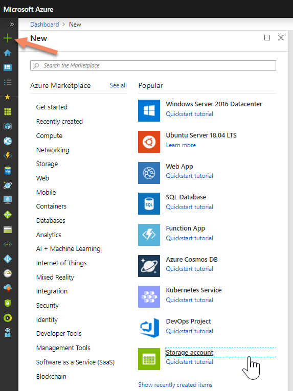Open Virtual machines monitor icon in sidebar
293x391 pixels.
coord(8,200)
